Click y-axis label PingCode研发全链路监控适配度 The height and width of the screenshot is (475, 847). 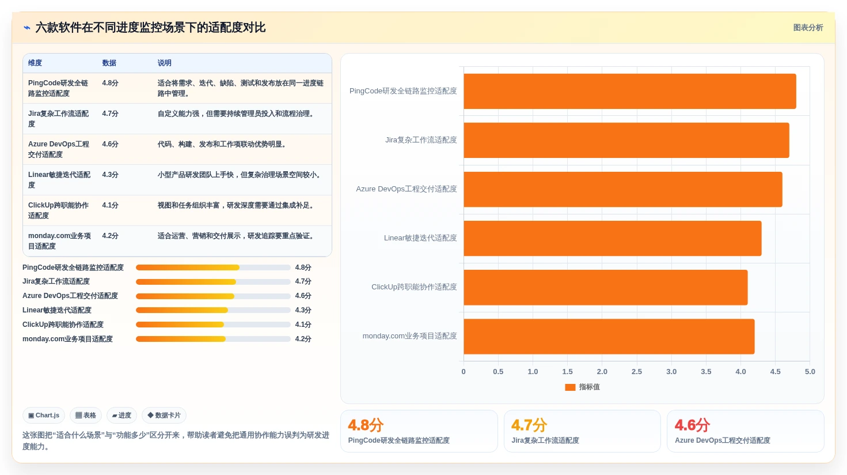coord(403,91)
